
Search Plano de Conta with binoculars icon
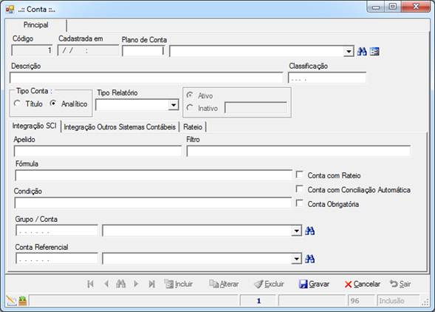pyautogui.click(x=362, y=52)
